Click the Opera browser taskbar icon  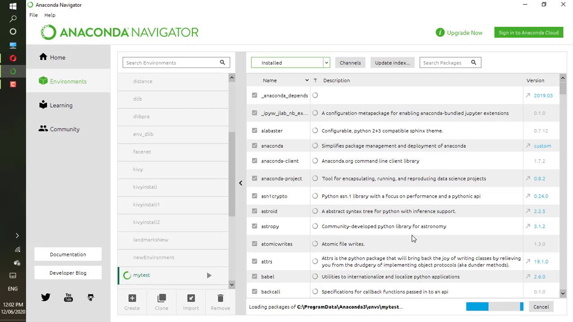coord(13,58)
